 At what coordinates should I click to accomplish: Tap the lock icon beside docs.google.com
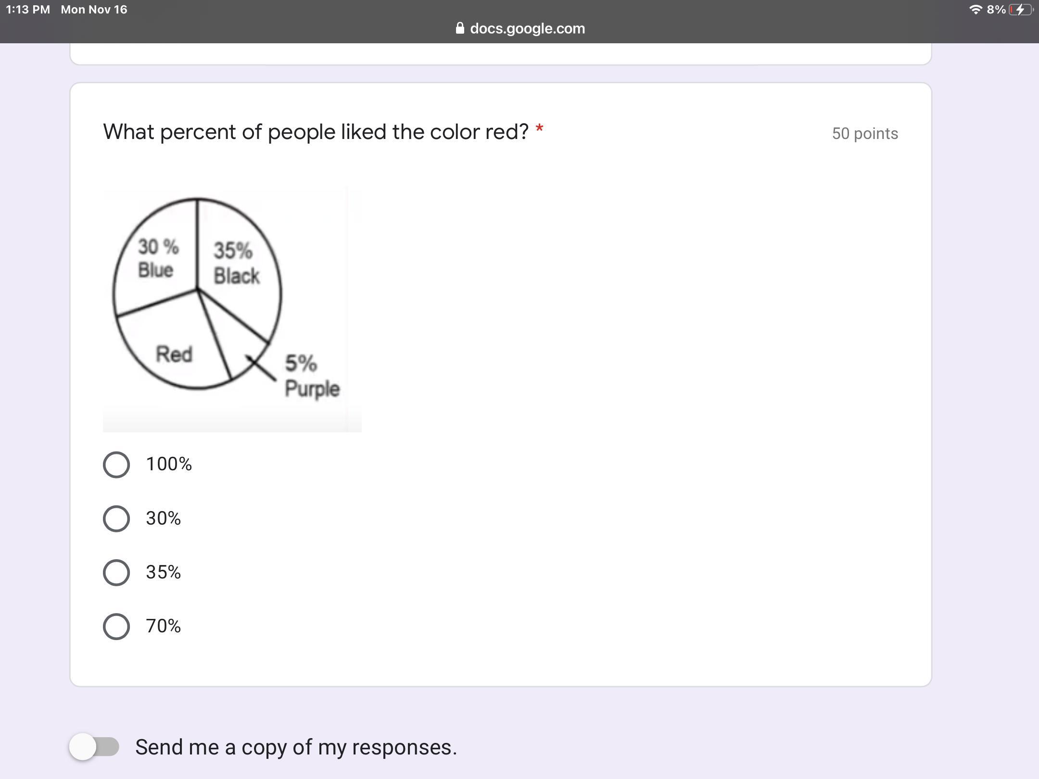tap(460, 28)
